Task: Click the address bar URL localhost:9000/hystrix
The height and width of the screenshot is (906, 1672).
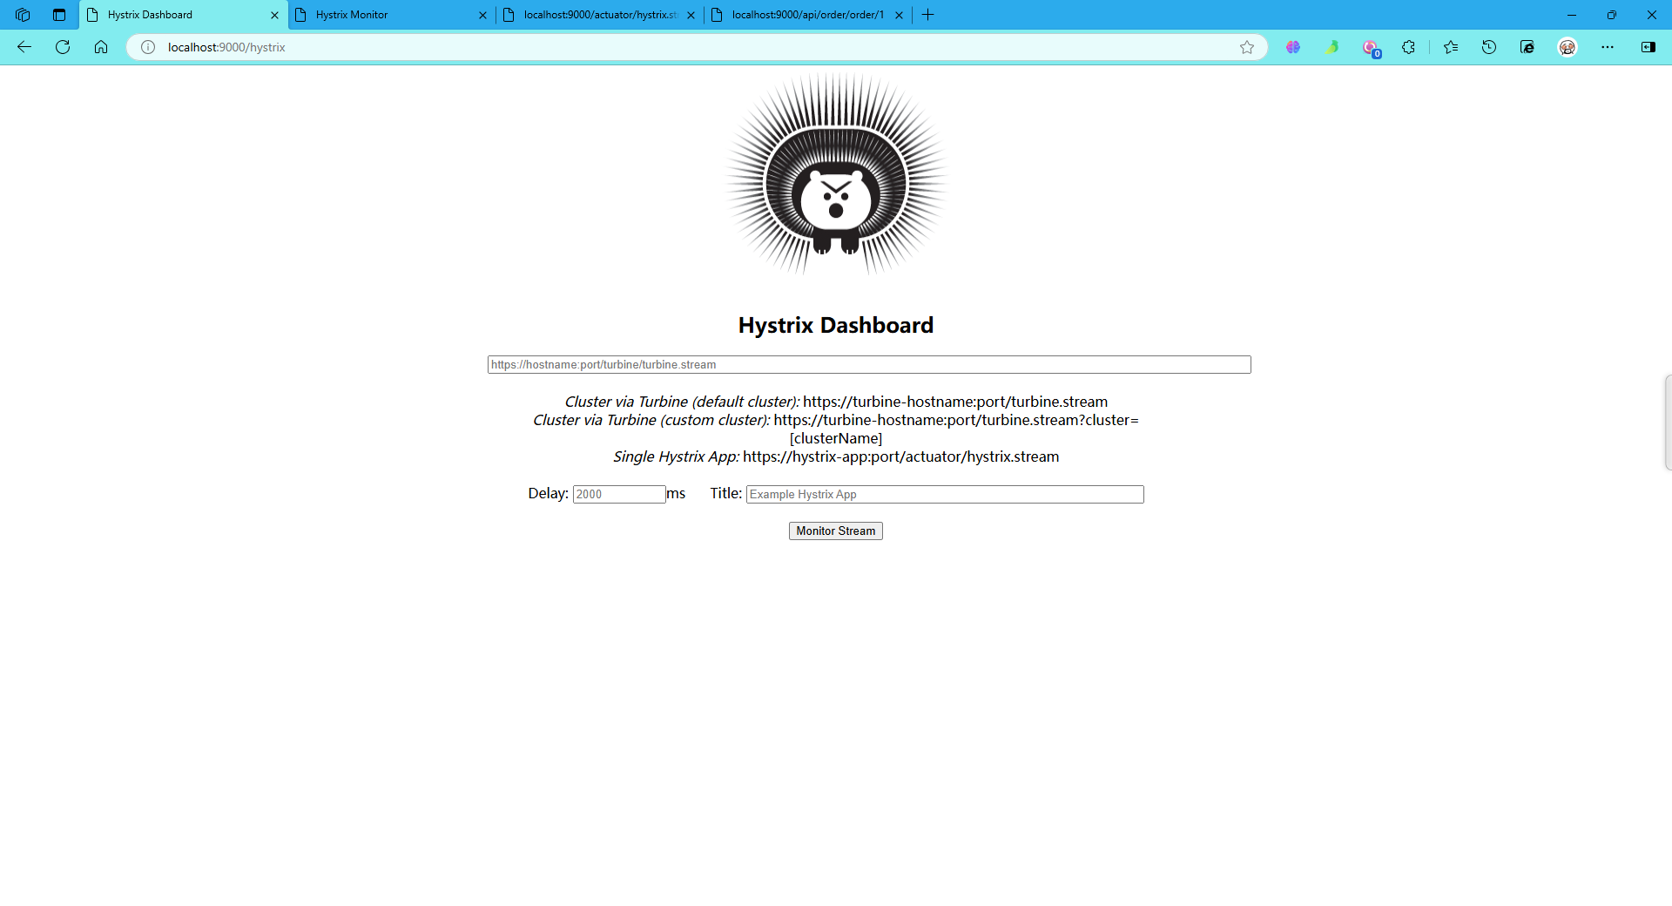Action: (226, 47)
